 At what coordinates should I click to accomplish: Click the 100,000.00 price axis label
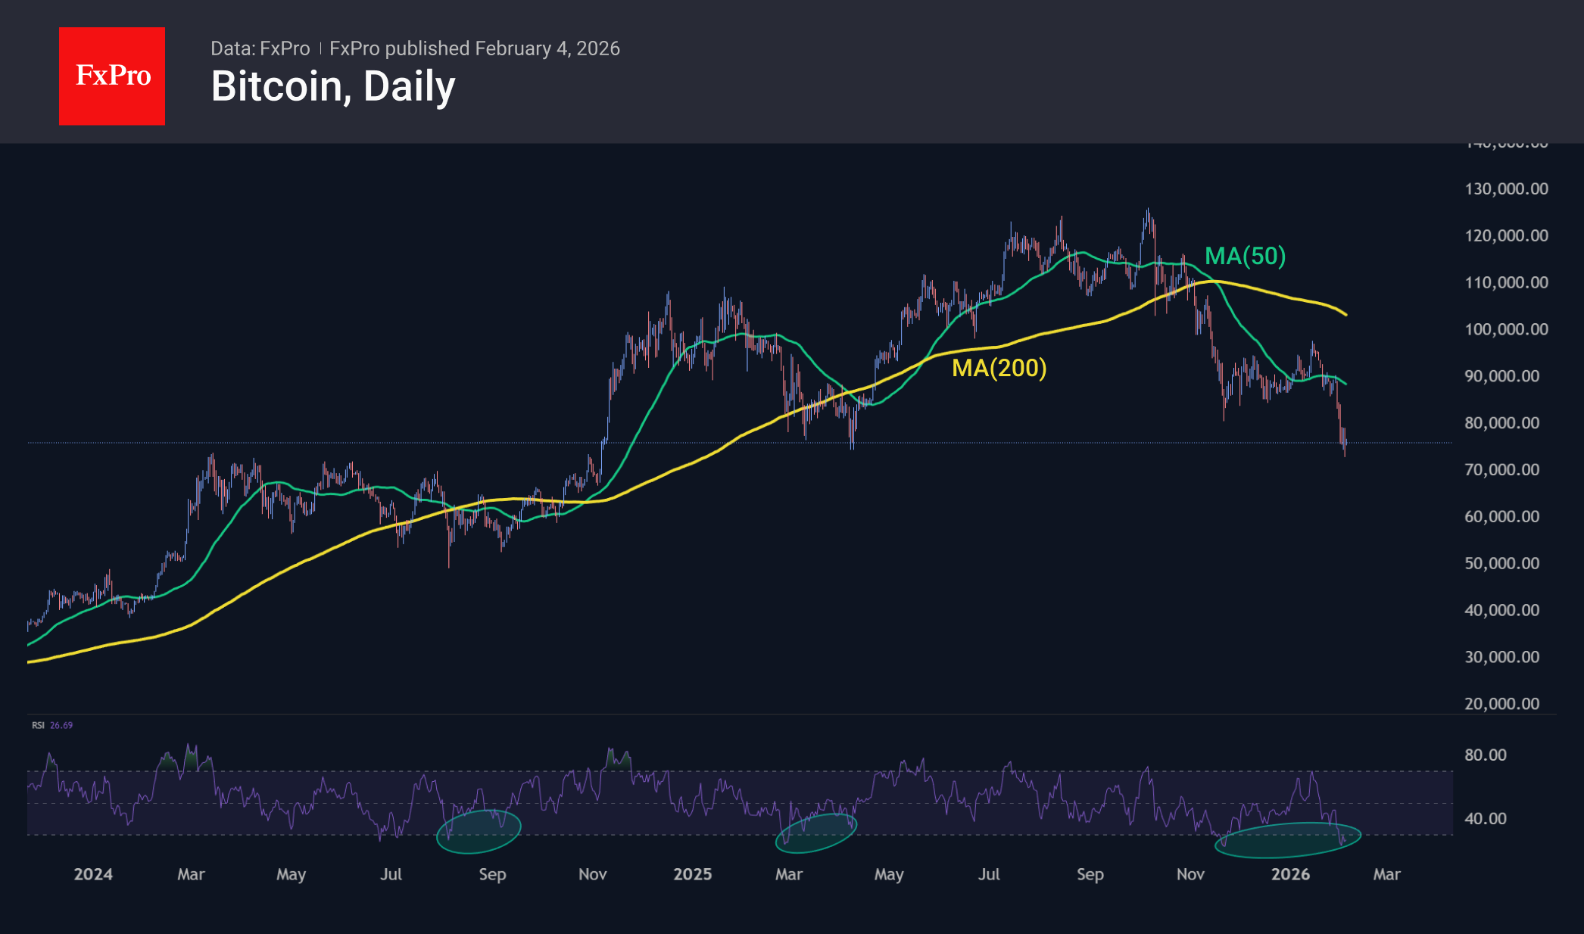1506,329
